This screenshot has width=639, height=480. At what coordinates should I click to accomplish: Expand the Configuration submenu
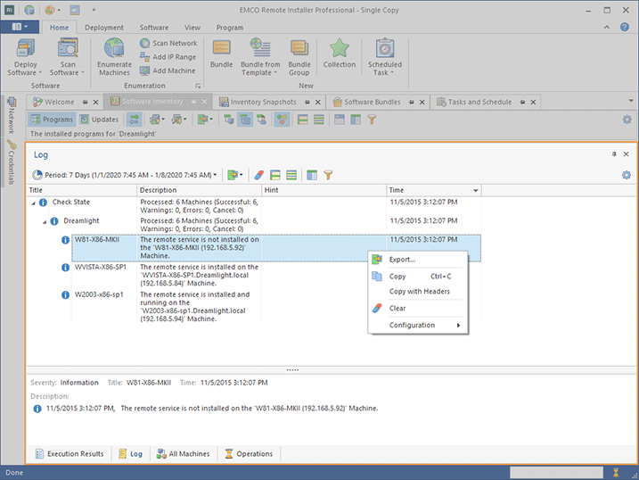coord(417,325)
